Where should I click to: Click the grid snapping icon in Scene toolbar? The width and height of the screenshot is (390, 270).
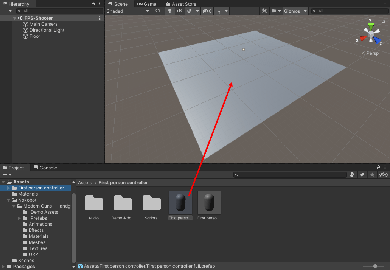(x=218, y=11)
